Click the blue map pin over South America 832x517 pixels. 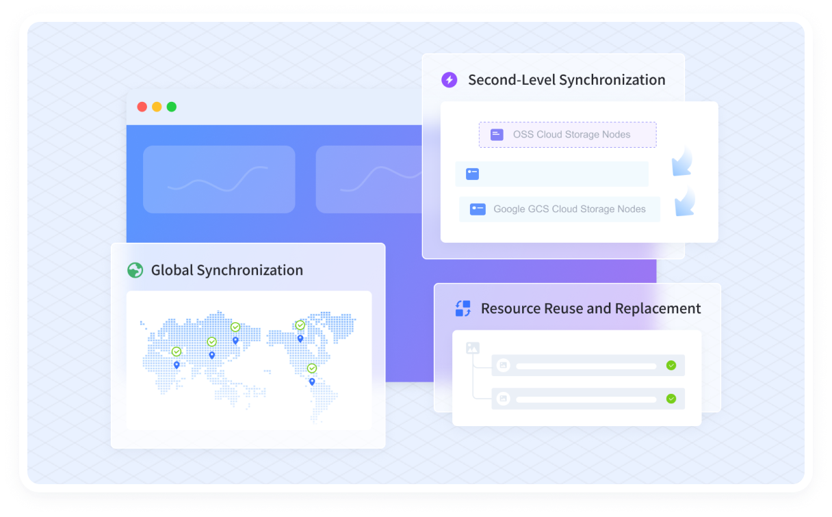pos(312,382)
